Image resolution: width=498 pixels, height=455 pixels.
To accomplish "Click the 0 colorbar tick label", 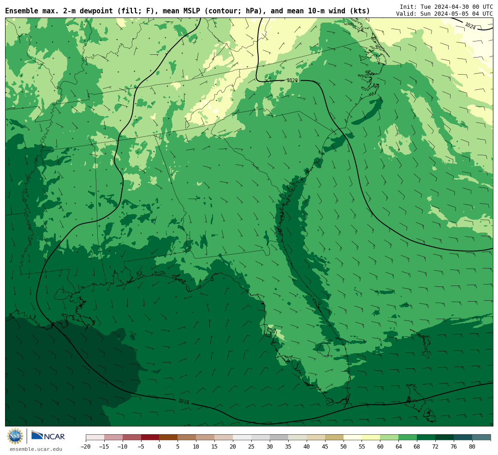I will click(x=160, y=447).
